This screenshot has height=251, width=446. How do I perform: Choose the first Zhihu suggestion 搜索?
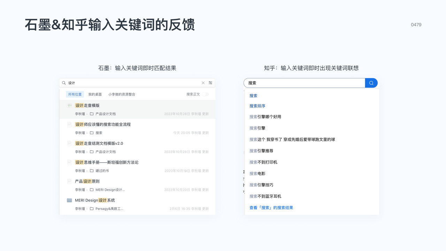tap(253, 96)
